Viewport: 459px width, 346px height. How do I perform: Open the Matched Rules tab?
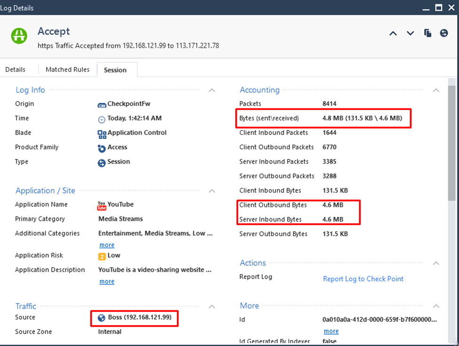67,70
